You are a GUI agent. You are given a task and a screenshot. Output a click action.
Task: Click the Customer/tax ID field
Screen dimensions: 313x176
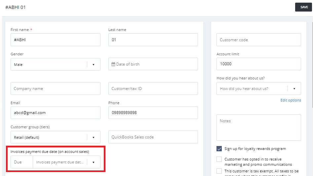coord(153,89)
